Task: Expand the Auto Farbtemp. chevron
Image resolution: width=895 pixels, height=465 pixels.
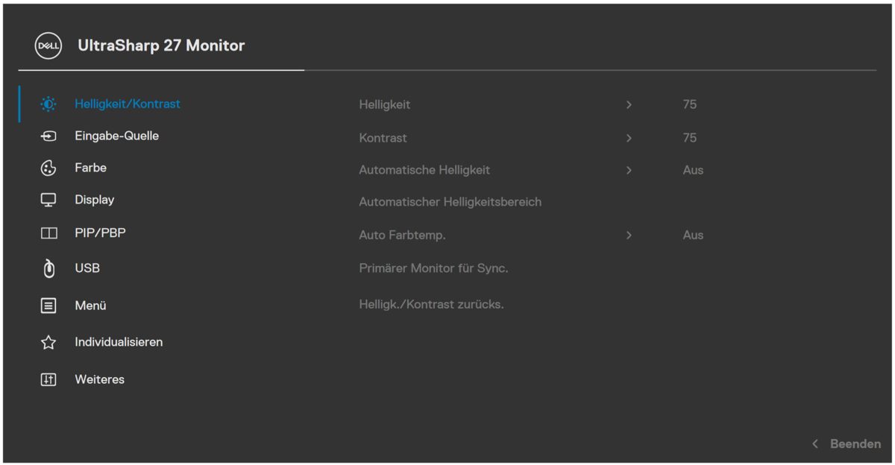Action: point(629,235)
